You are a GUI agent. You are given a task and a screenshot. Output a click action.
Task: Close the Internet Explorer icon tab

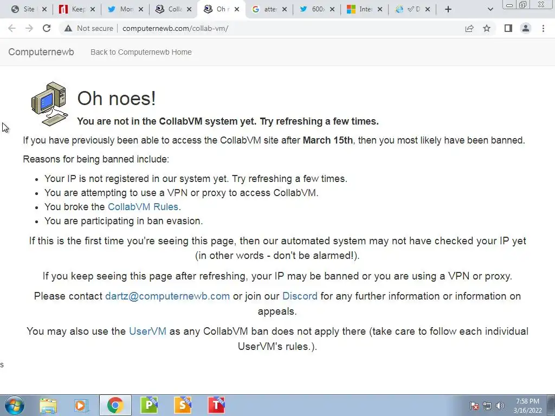coord(428,9)
